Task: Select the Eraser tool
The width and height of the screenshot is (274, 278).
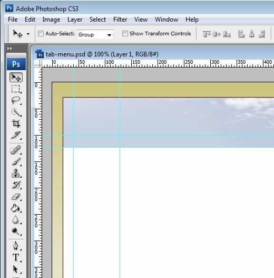Action: tap(16, 197)
